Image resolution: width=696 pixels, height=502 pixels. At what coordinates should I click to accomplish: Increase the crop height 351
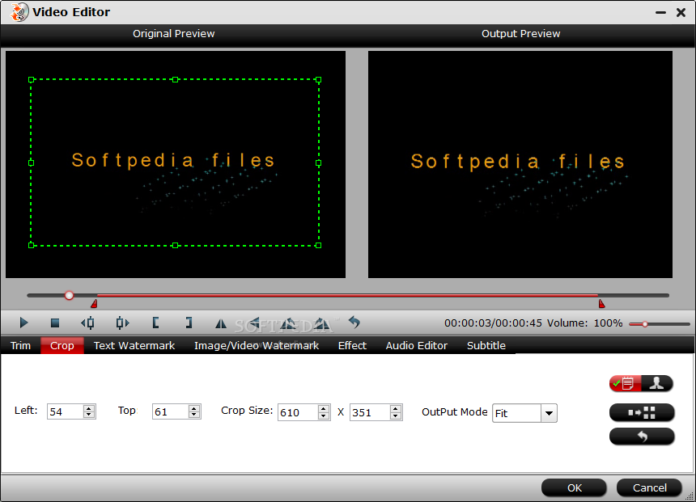click(396, 409)
